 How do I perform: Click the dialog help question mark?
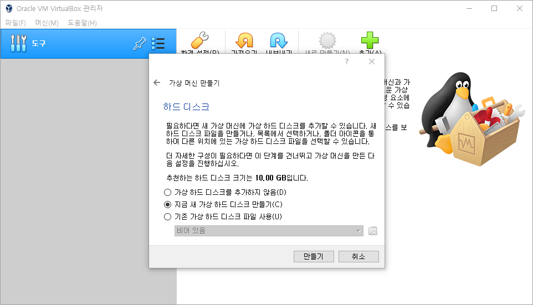[x=347, y=61]
